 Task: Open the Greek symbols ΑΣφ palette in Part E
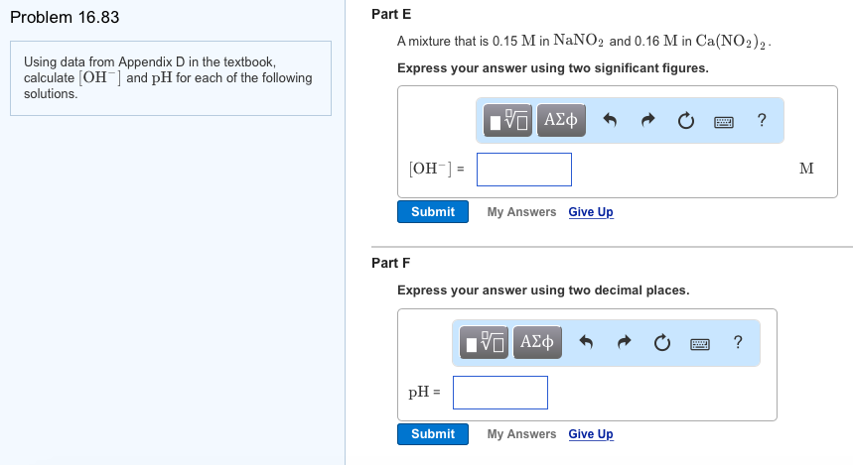pyautogui.click(x=561, y=120)
